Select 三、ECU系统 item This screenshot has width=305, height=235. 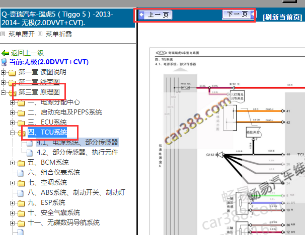47,122
